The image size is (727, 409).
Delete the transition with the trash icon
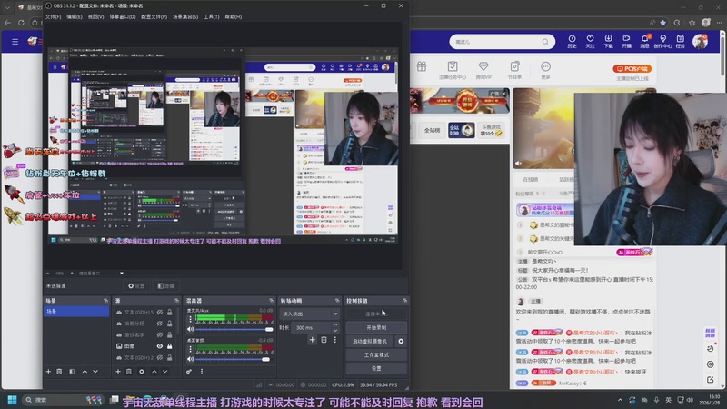324,340
